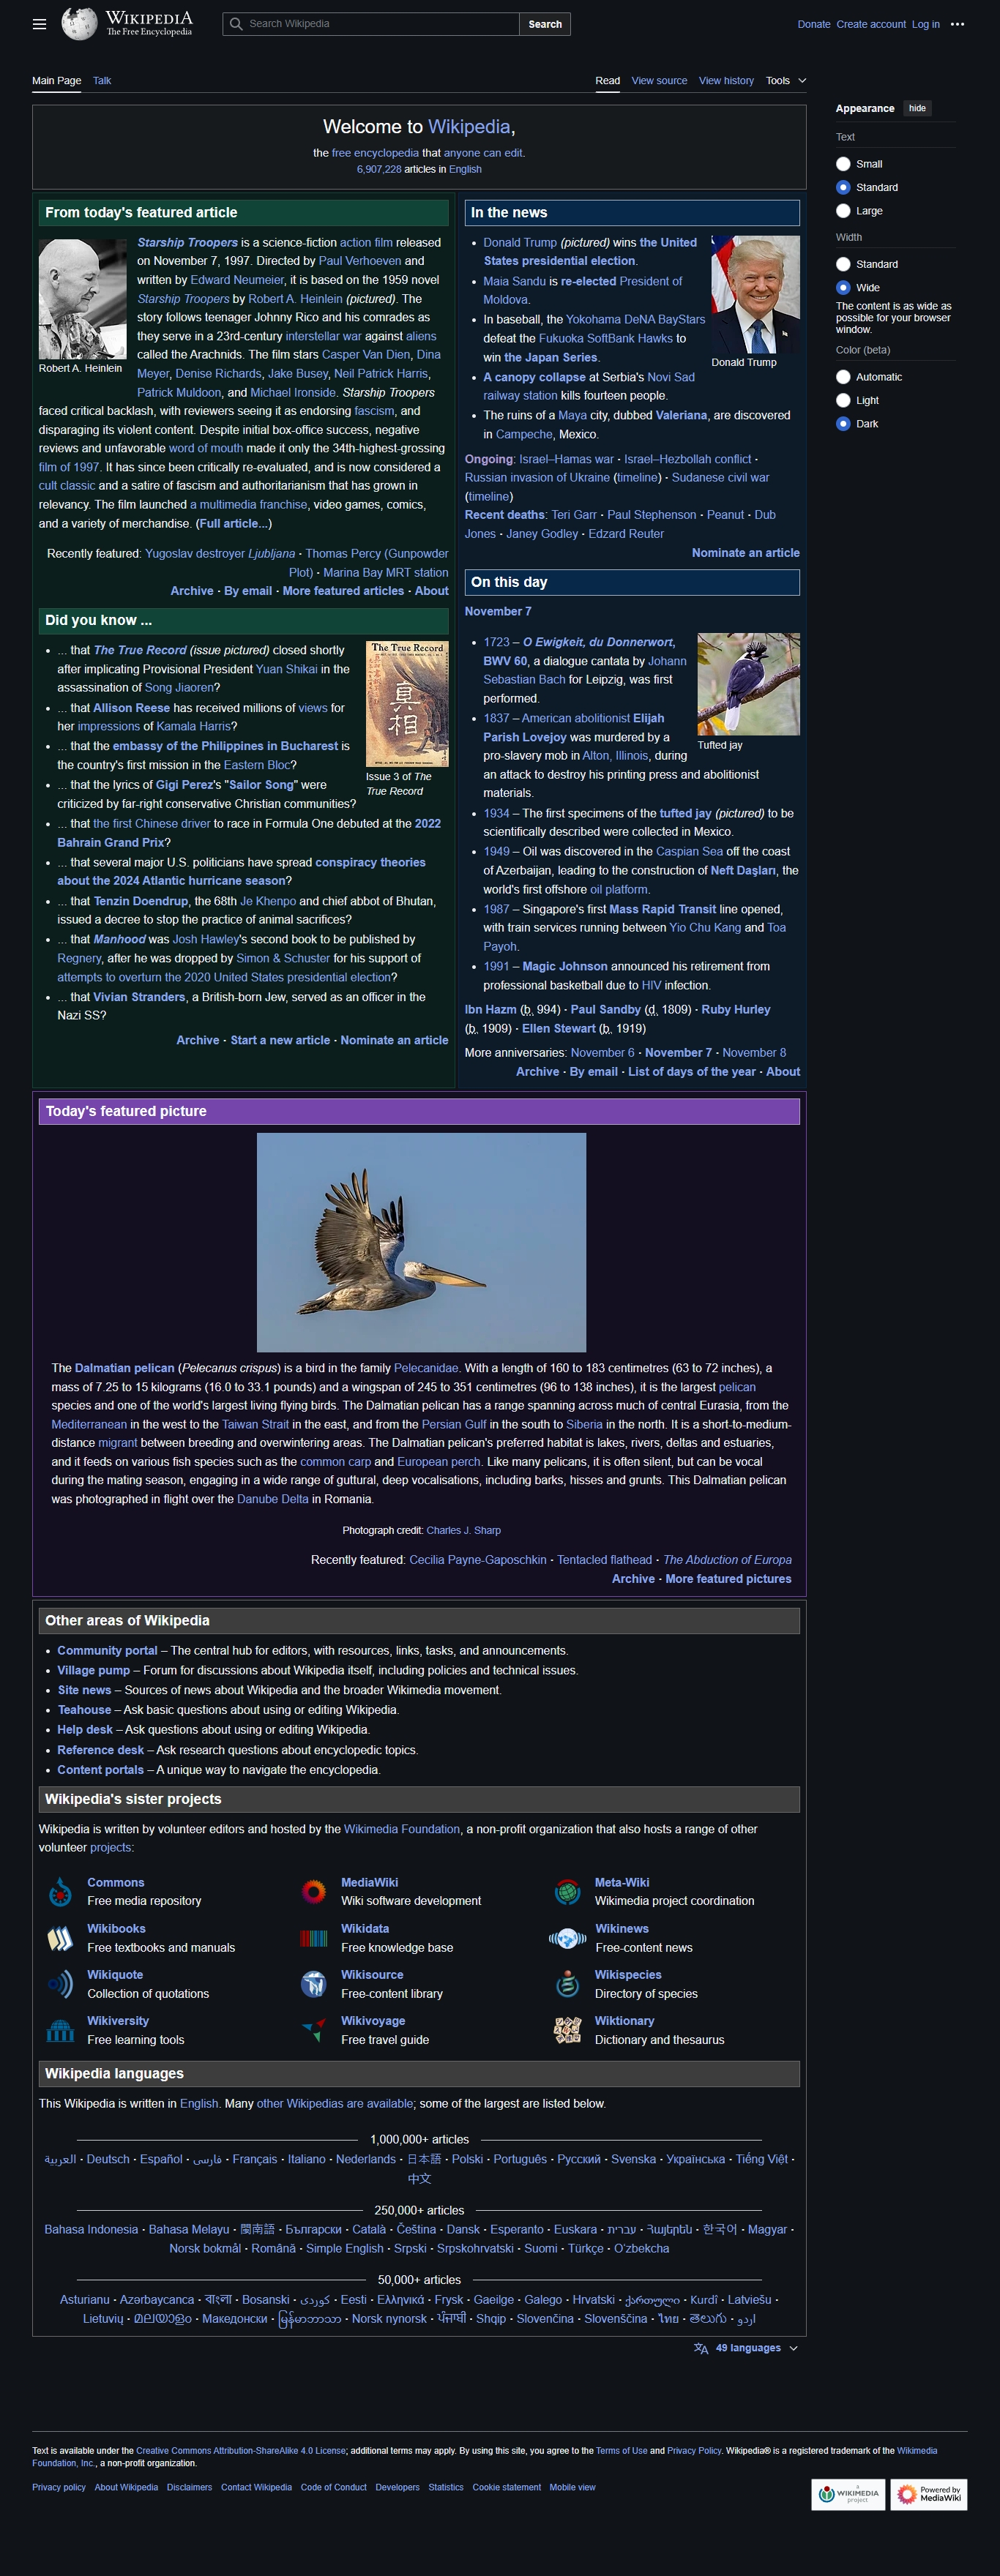Image resolution: width=1000 pixels, height=2576 pixels.
Task: Select Wide width option
Action: 843,287
